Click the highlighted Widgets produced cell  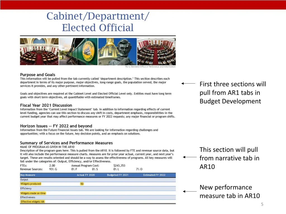[31, 184]
